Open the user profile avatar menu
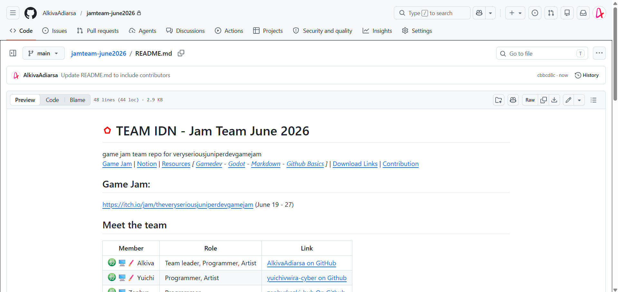This screenshot has height=292, width=618. click(x=599, y=13)
